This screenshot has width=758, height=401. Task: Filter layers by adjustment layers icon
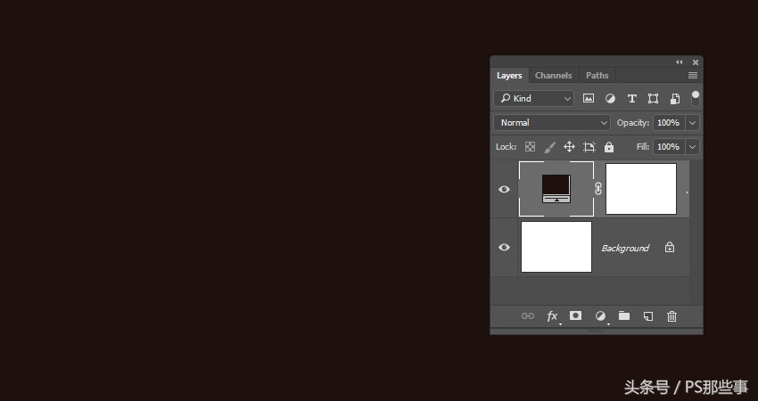click(610, 99)
